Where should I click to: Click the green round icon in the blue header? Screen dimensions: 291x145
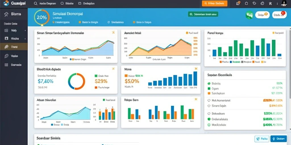249,15
